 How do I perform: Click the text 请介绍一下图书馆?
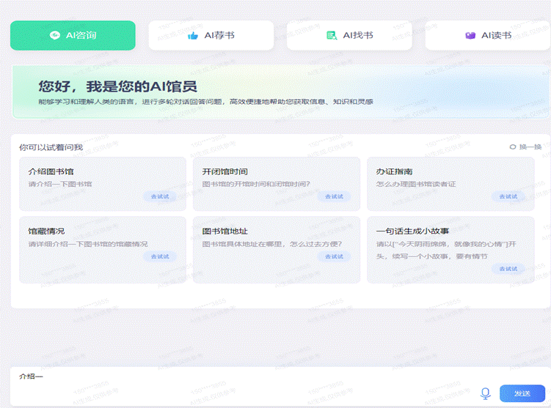tap(60, 184)
